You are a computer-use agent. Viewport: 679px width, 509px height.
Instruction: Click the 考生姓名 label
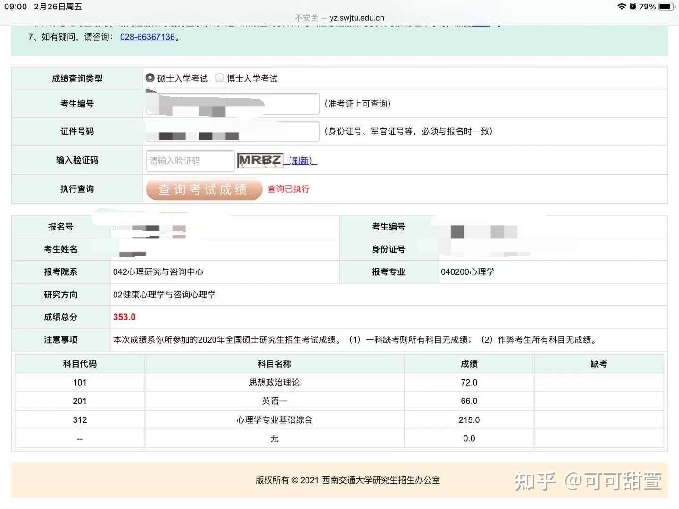(61, 249)
